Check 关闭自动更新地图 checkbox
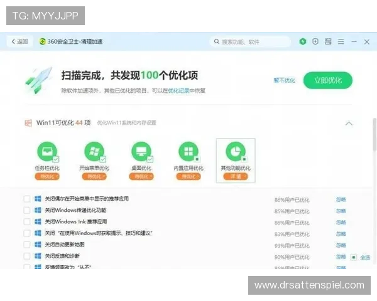This screenshot has height=301, width=377. [x=27, y=245]
